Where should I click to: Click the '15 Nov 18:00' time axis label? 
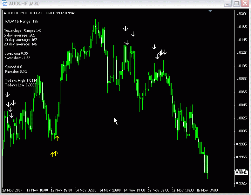point(207,190)
